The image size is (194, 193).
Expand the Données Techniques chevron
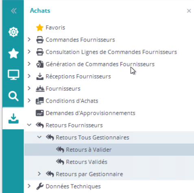coord(29,186)
